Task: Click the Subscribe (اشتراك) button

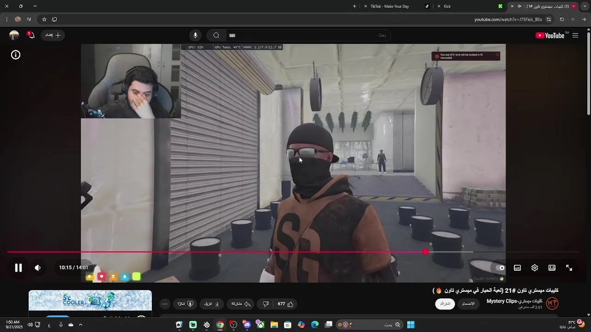Action: pos(445,304)
